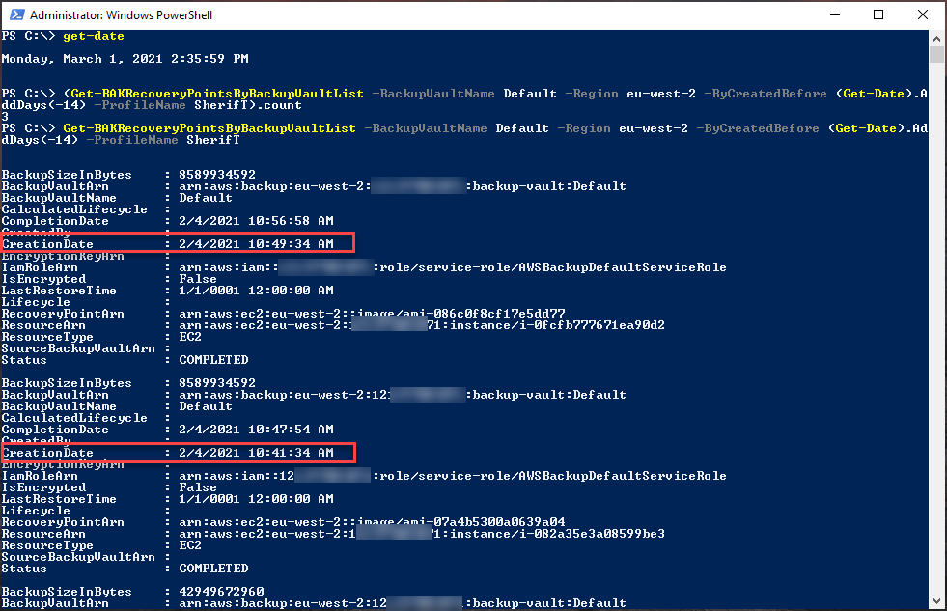Click the PowerShell icon in title bar
The width and height of the screenshot is (947, 611).
tap(17, 14)
